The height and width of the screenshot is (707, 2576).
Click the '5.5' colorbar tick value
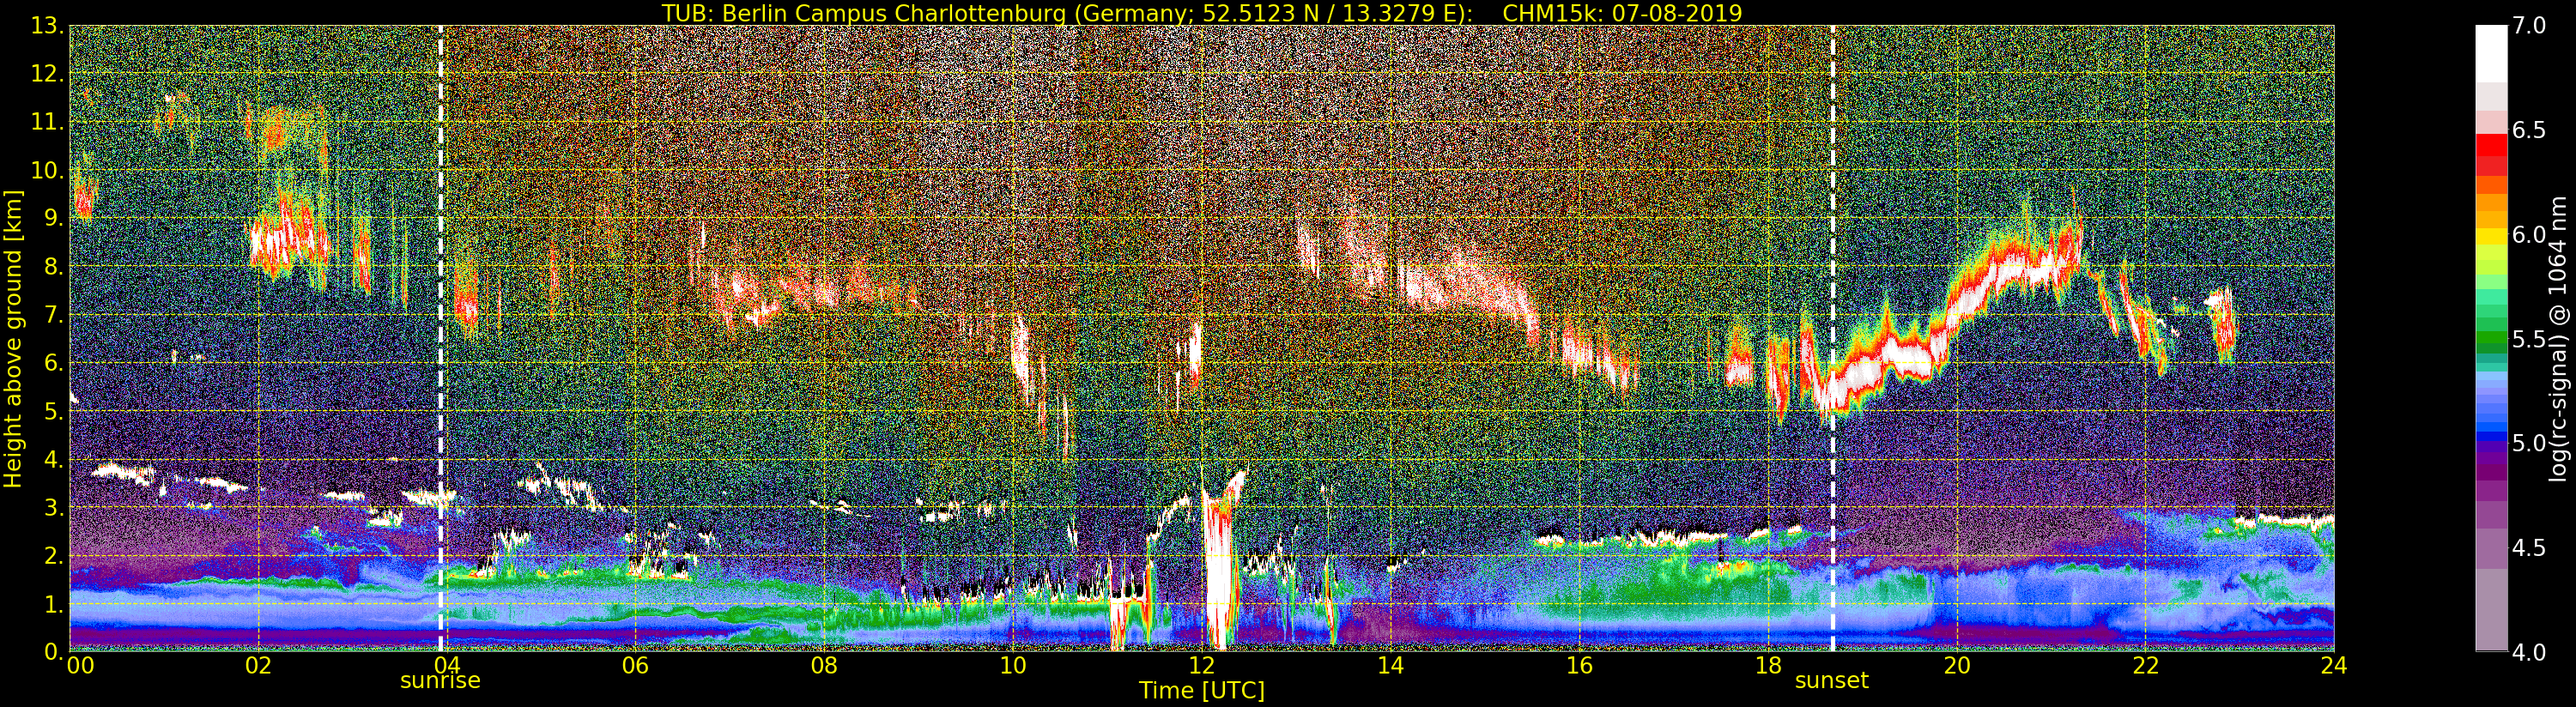(x=2530, y=339)
